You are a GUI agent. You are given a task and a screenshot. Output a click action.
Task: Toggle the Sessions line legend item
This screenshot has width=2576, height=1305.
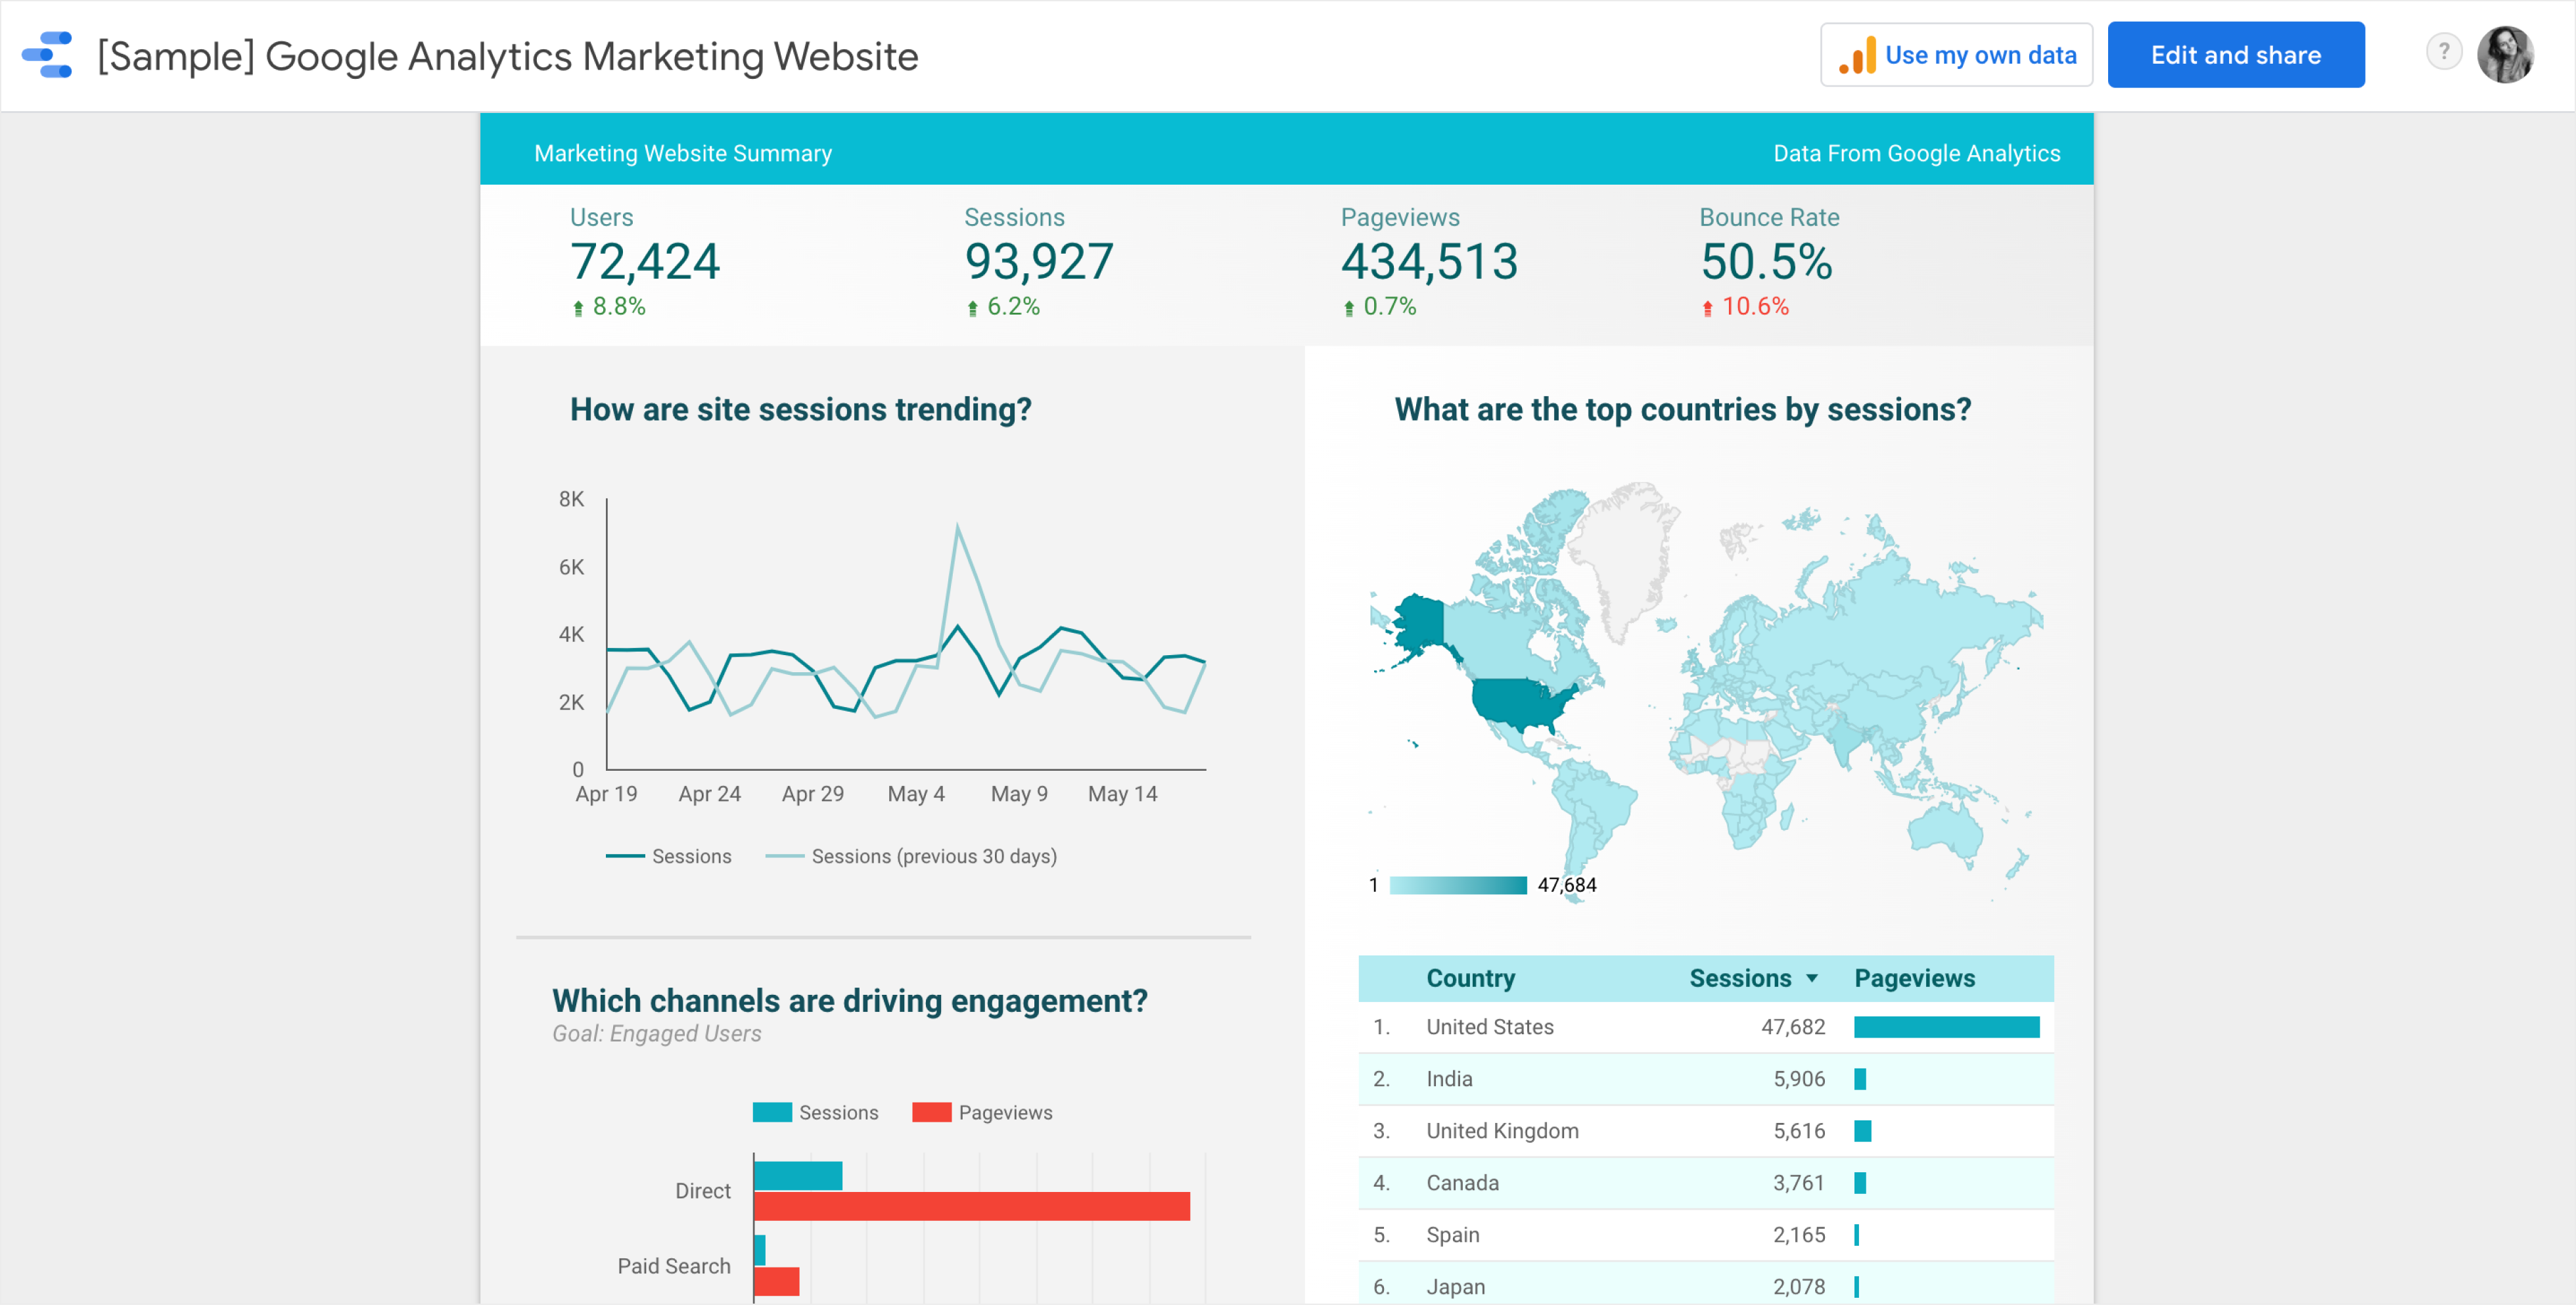669,856
